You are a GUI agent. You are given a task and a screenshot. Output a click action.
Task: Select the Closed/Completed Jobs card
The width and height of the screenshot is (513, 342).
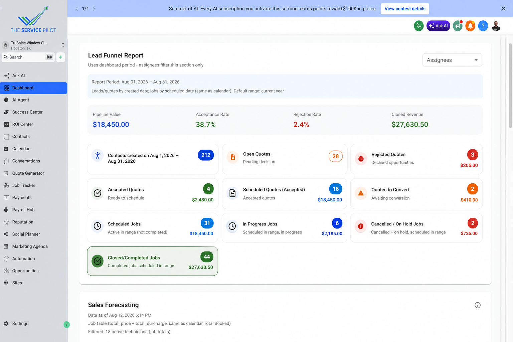153,261
